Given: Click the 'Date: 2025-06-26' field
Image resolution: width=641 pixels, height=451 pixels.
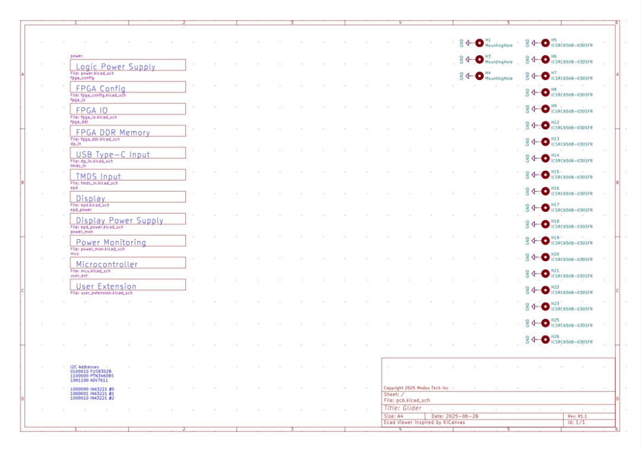Looking at the screenshot, I should (455, 416).
